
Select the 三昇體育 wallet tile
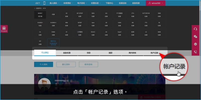coord(80,34)
